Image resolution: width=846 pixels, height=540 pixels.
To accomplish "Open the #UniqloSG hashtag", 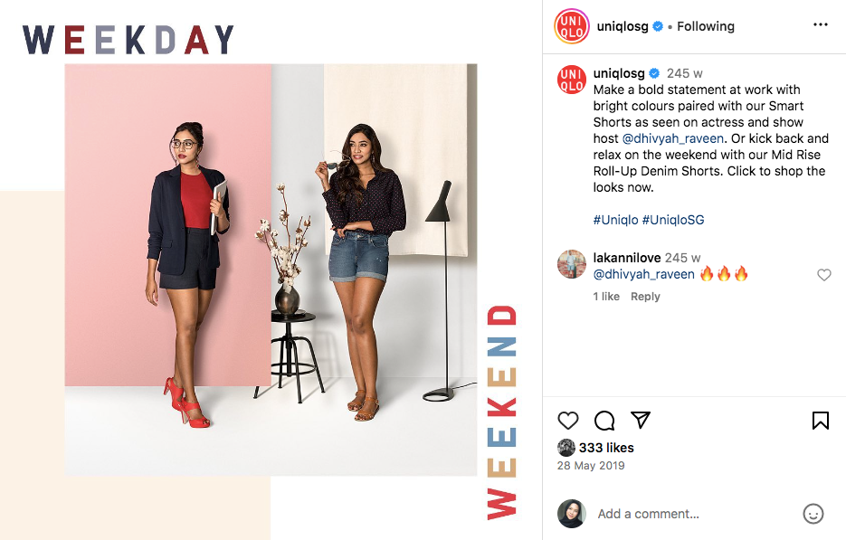I will [673, 220].
